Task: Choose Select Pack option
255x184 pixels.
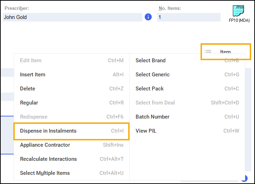Action: pos(150,89)
